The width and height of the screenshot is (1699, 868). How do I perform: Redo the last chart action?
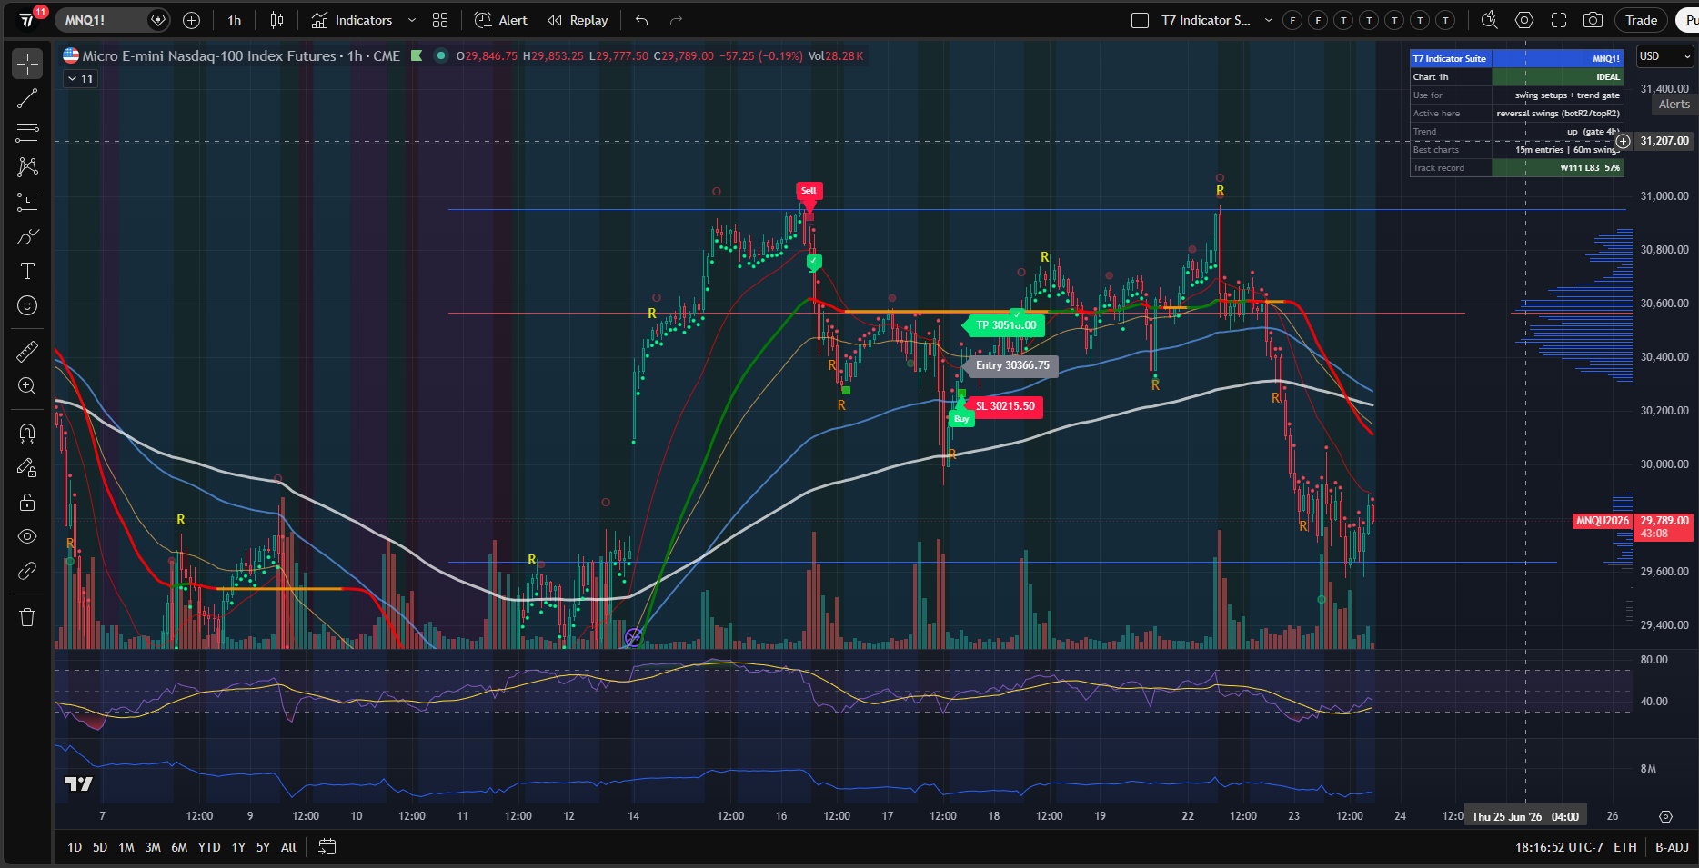coord(676,20)
